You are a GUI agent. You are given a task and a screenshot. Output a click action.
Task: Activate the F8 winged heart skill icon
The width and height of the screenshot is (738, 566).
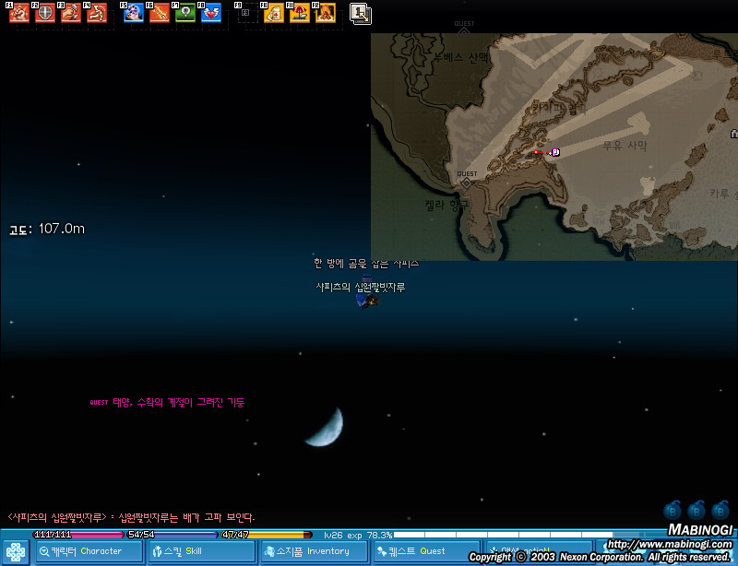coord(211,14)
